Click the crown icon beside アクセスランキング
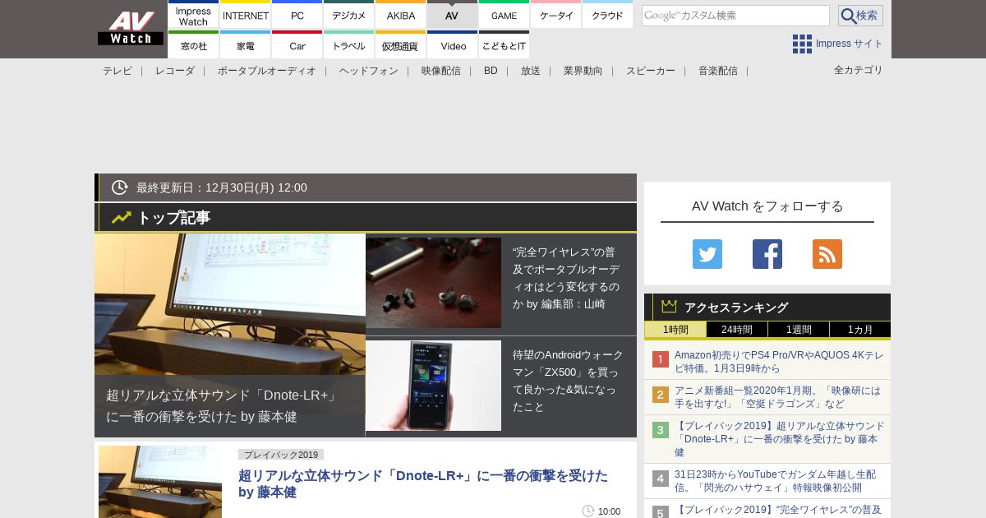The width and height of the screenshot is (986, 518). pyautogui.click(x=669, y=307)
